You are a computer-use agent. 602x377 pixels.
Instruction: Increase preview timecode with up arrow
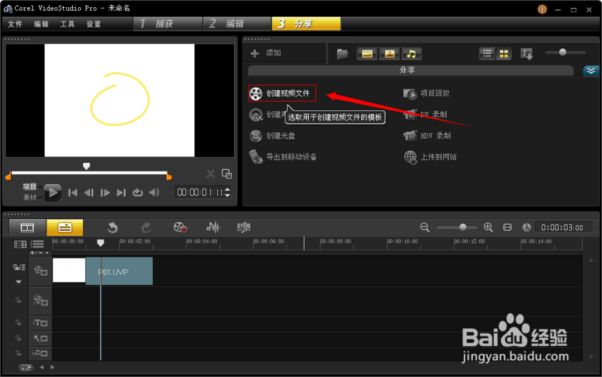(228, 189)
